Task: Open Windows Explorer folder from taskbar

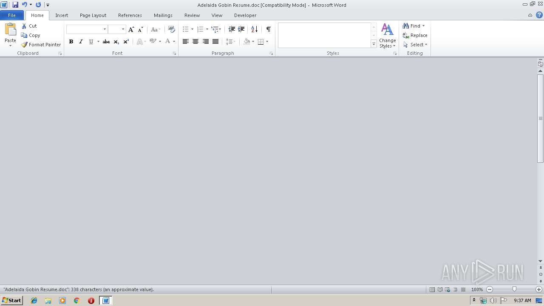Action: click(x=48, y=300)
